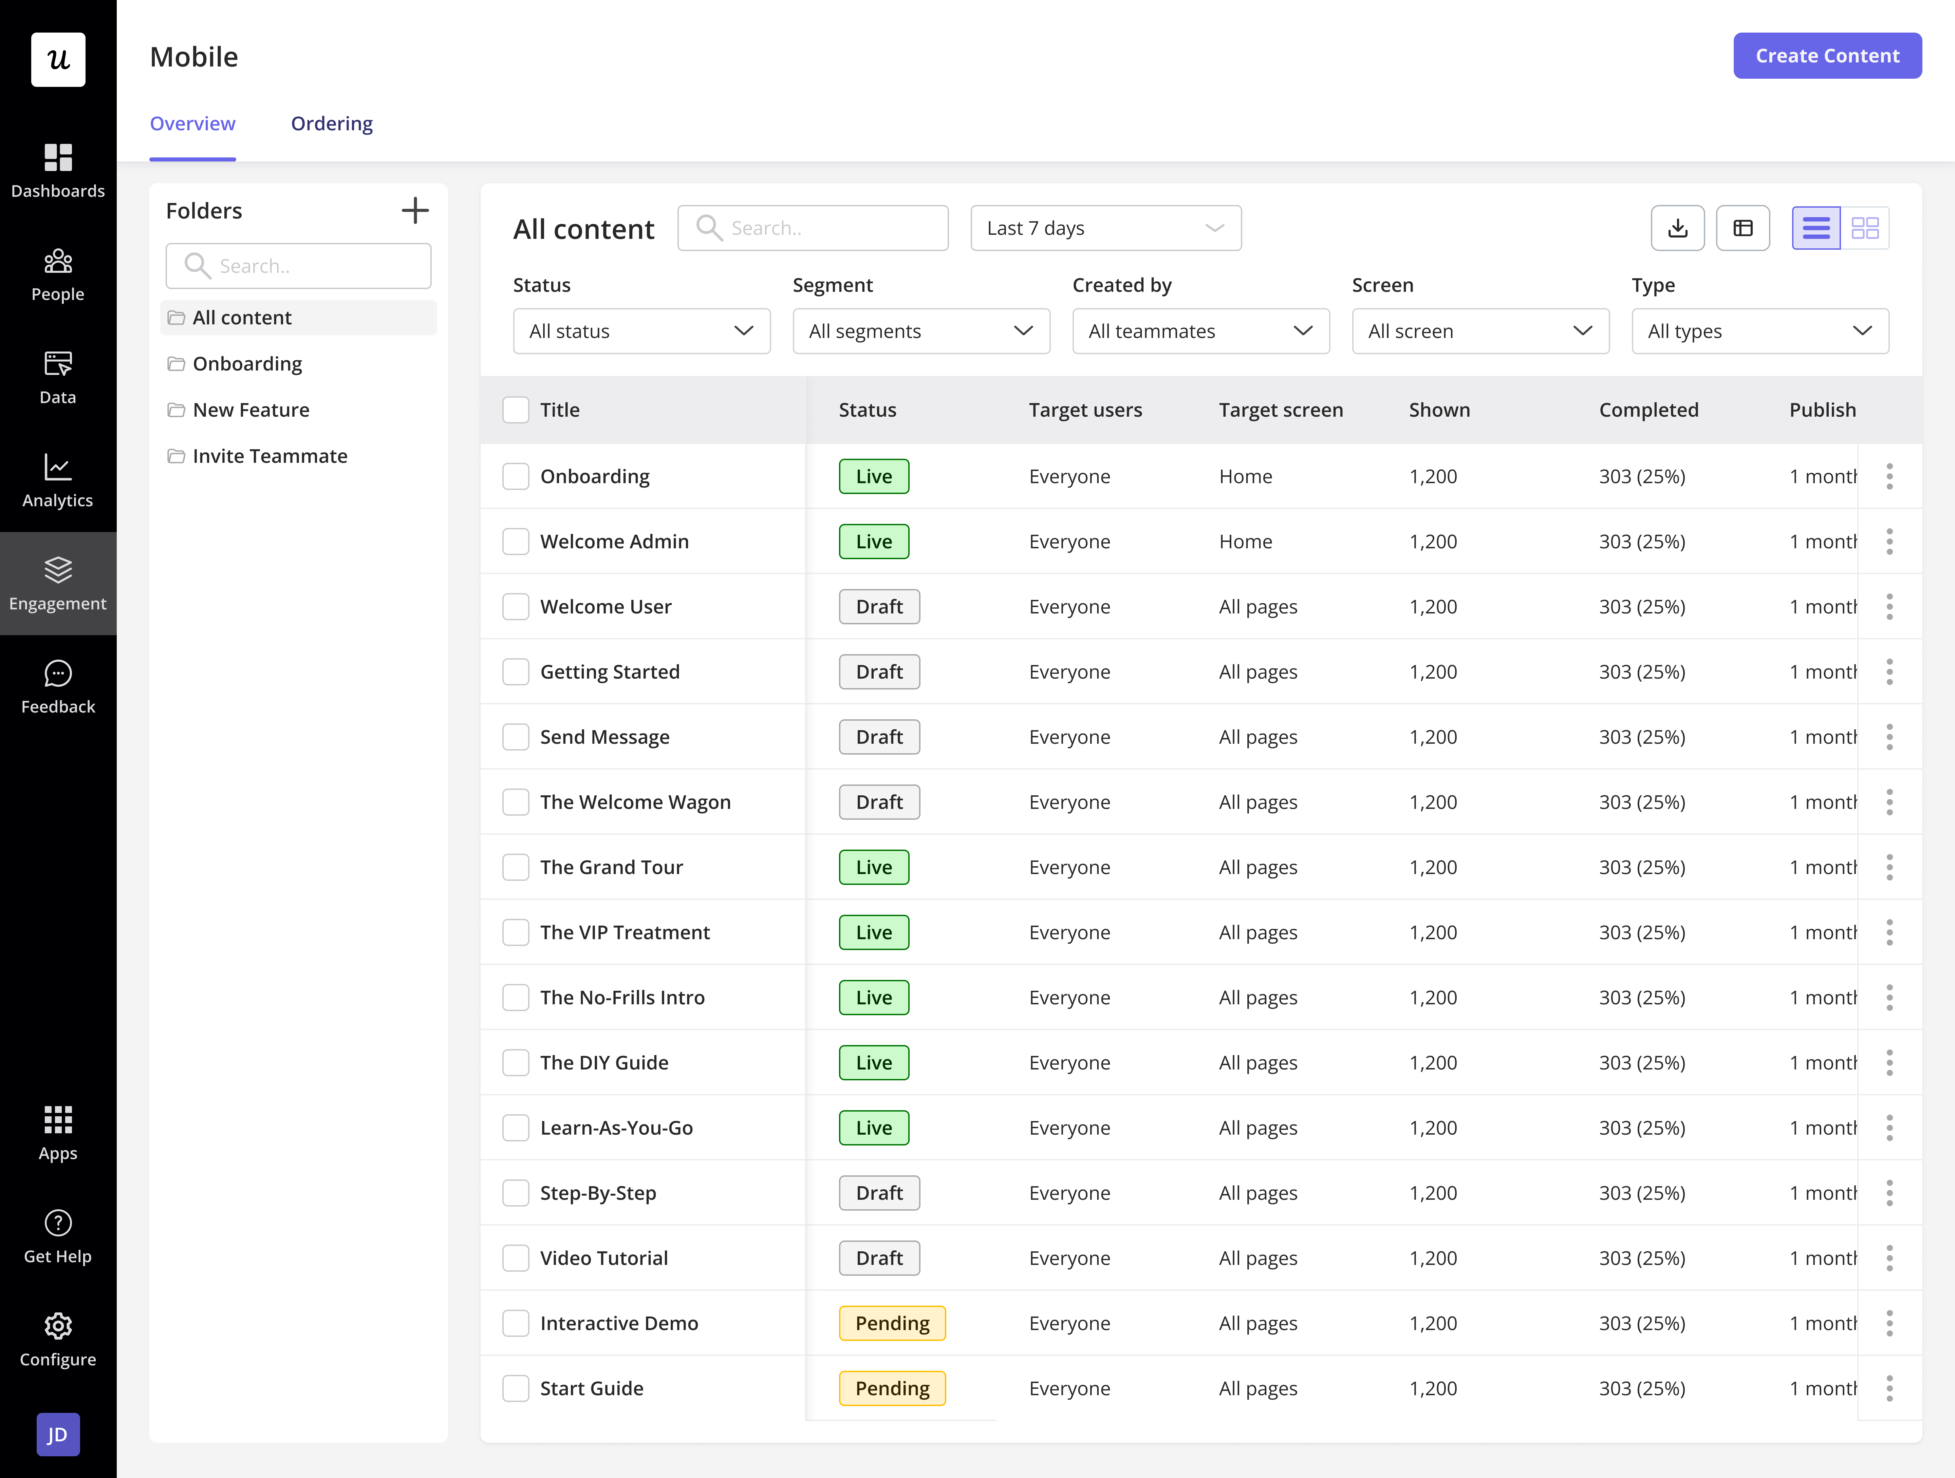Focus the Folders search field
Viewport: 1955px width, 1478px height.
tap(299, 266)
